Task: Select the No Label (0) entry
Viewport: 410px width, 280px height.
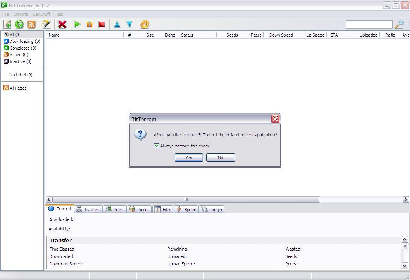Action: (21, 75)
